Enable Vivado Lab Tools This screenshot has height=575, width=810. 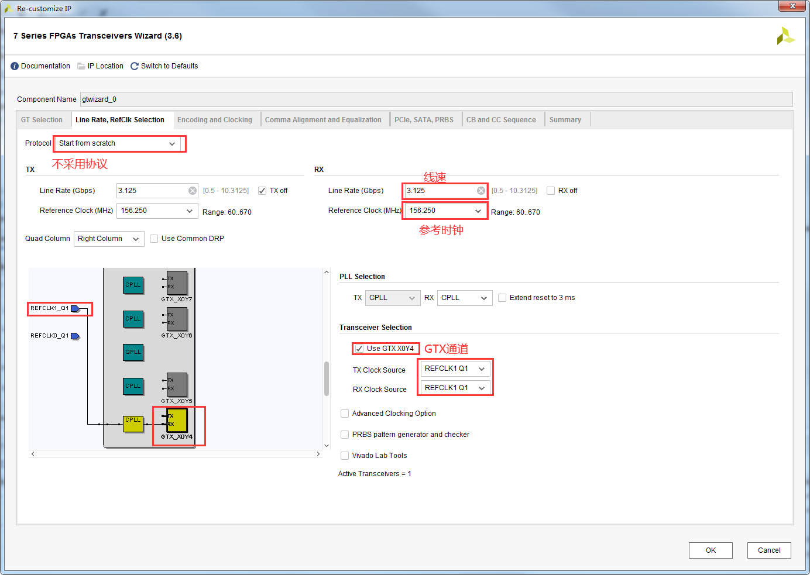click(x=345, y=456)
